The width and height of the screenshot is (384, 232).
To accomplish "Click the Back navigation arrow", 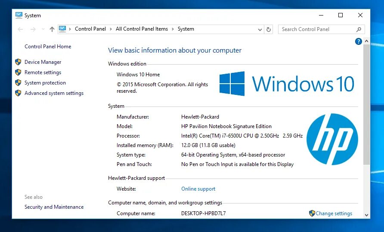I will point(20,29).
